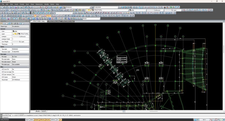Click the Copy icon next to scissors
The image size is (225, 121).
24,7
